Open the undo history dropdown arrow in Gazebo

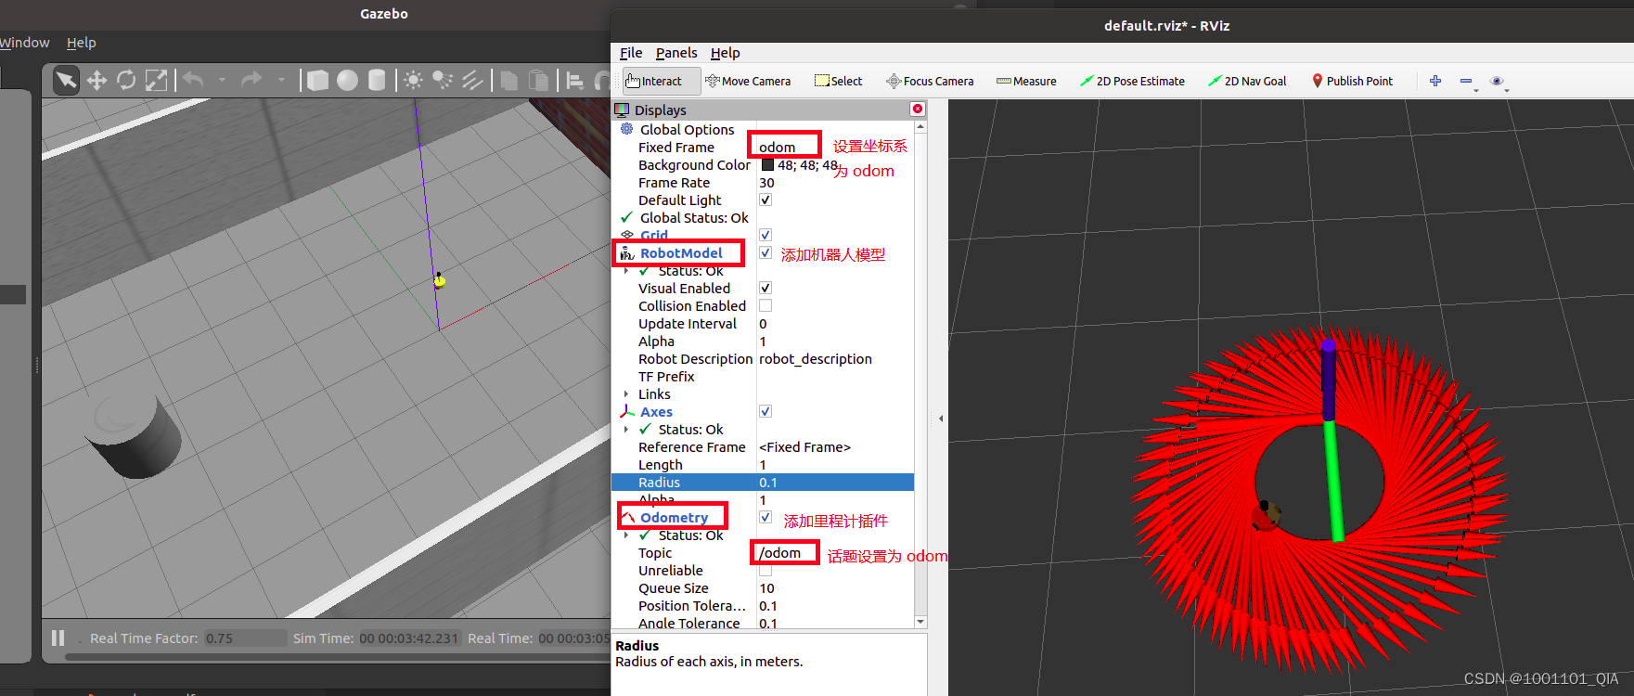click(x=222, y=81)
